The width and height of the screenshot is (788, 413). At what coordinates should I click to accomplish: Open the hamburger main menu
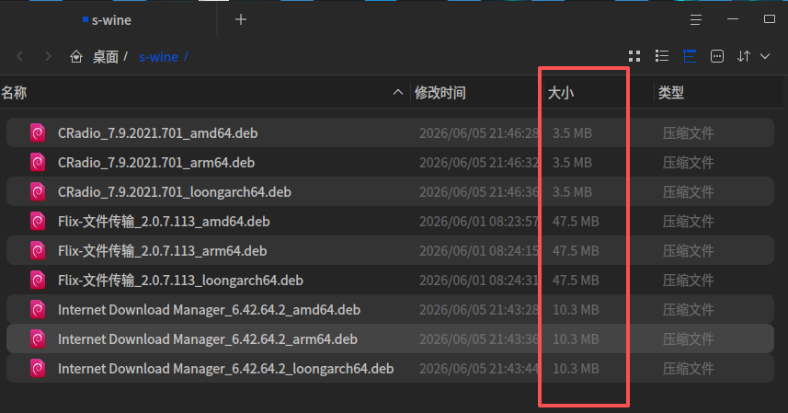[695, 19]
